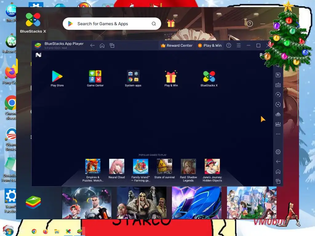Click the sidebar home icon
The height and width of the screenshot is (236, 315).
278,171
